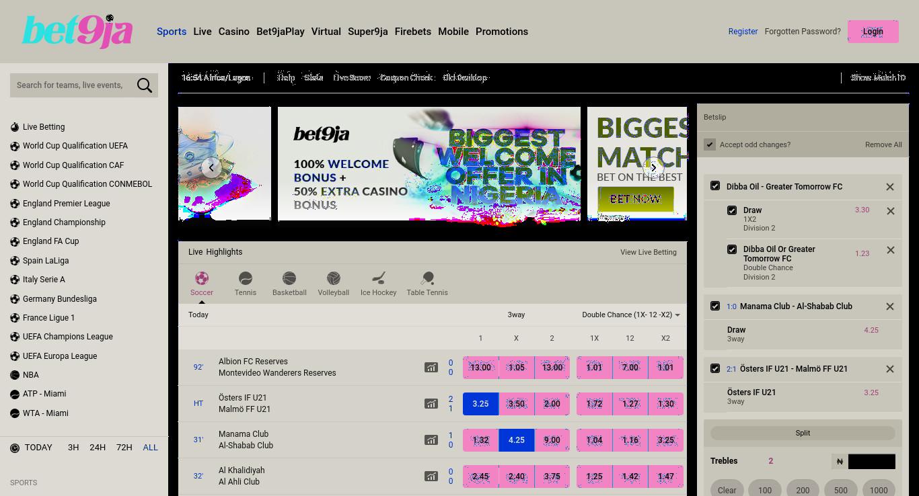Click Show Match ID

point(878,78)
